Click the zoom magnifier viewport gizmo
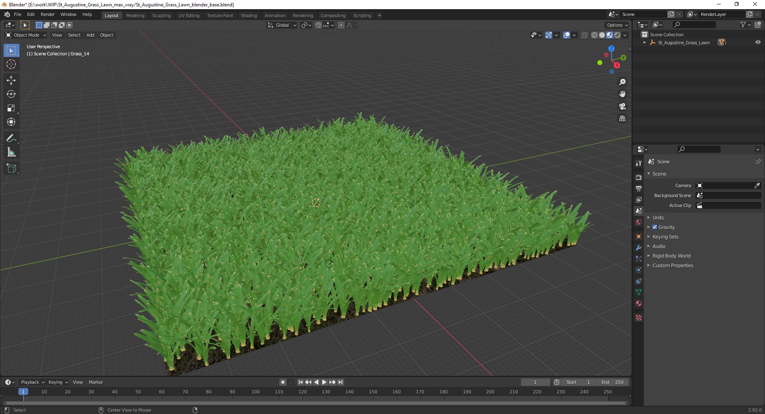 click(x=622, y=82)
